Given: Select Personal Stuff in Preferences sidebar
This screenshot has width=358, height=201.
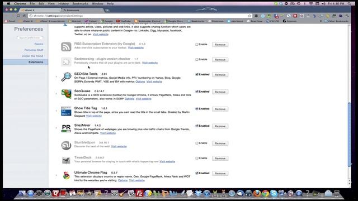Looking at the screenshot, I should pos(34,50).
